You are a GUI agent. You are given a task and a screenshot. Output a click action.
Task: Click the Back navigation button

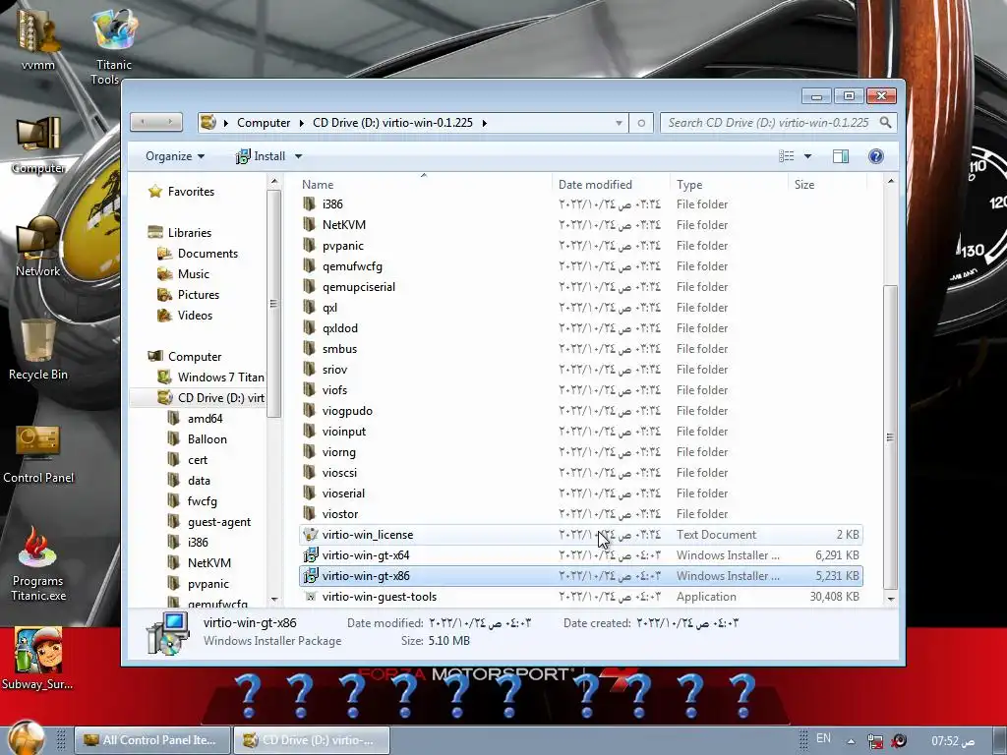pos(144,122)
